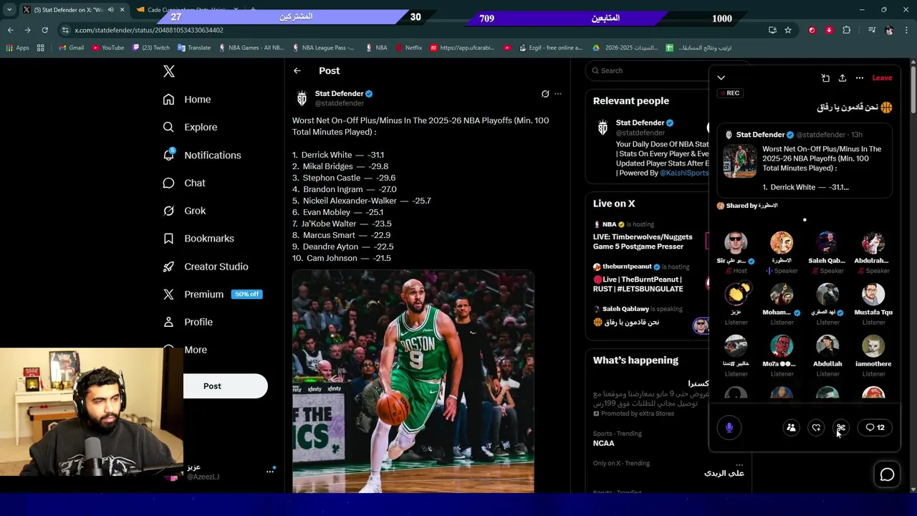Switch to the Cade Cunningham tab
Viewport: 917px width, 516px height.
pyautogui.click(x=188, y=10)
